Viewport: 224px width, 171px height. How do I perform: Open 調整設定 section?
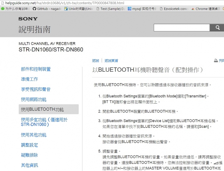(x=30, y=145)
